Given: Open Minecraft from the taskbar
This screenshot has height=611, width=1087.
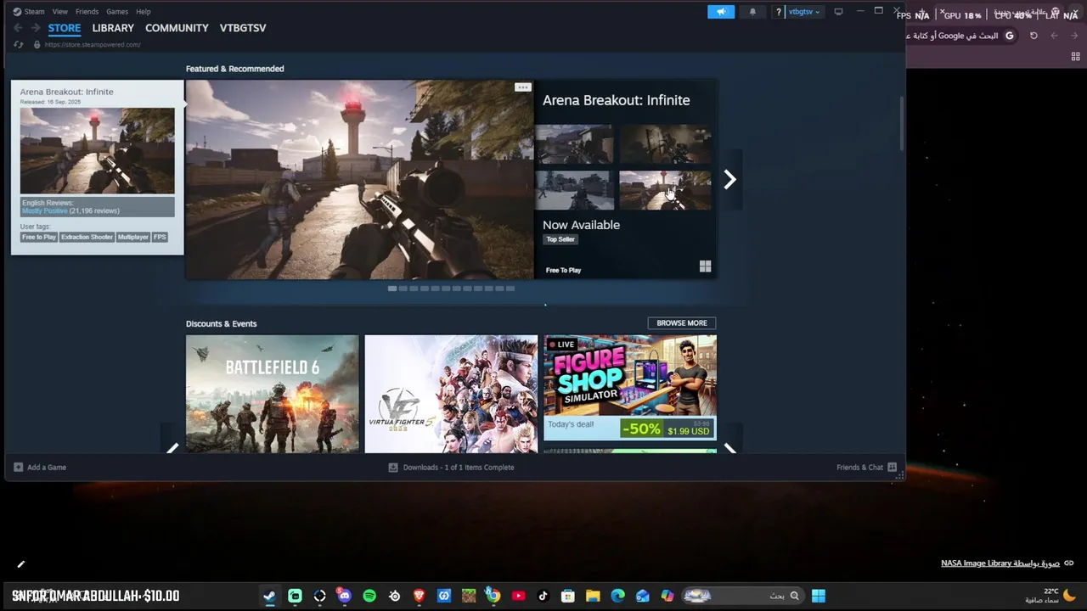Looking at the screenshot, I should pyautogui.click(x=469, y=596).
